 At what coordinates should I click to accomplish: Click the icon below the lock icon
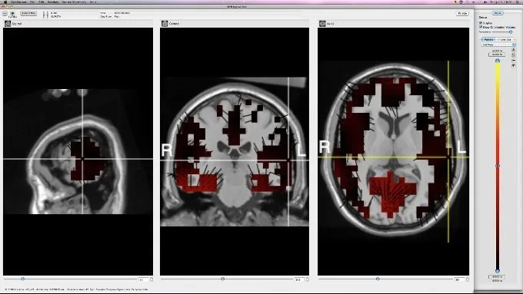click(513, 55)
